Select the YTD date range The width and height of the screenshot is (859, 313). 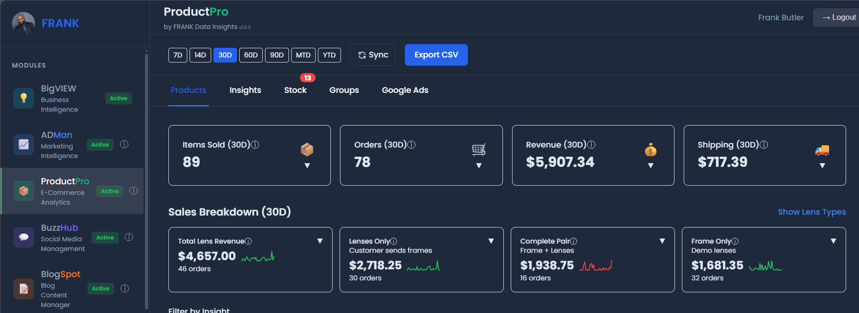(x=329, y=55)
